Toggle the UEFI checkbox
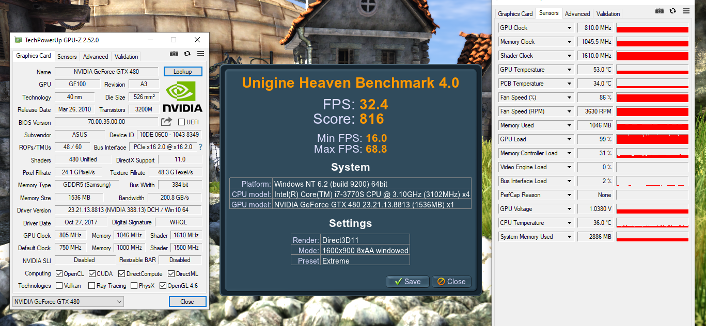 tap(181, 122)
